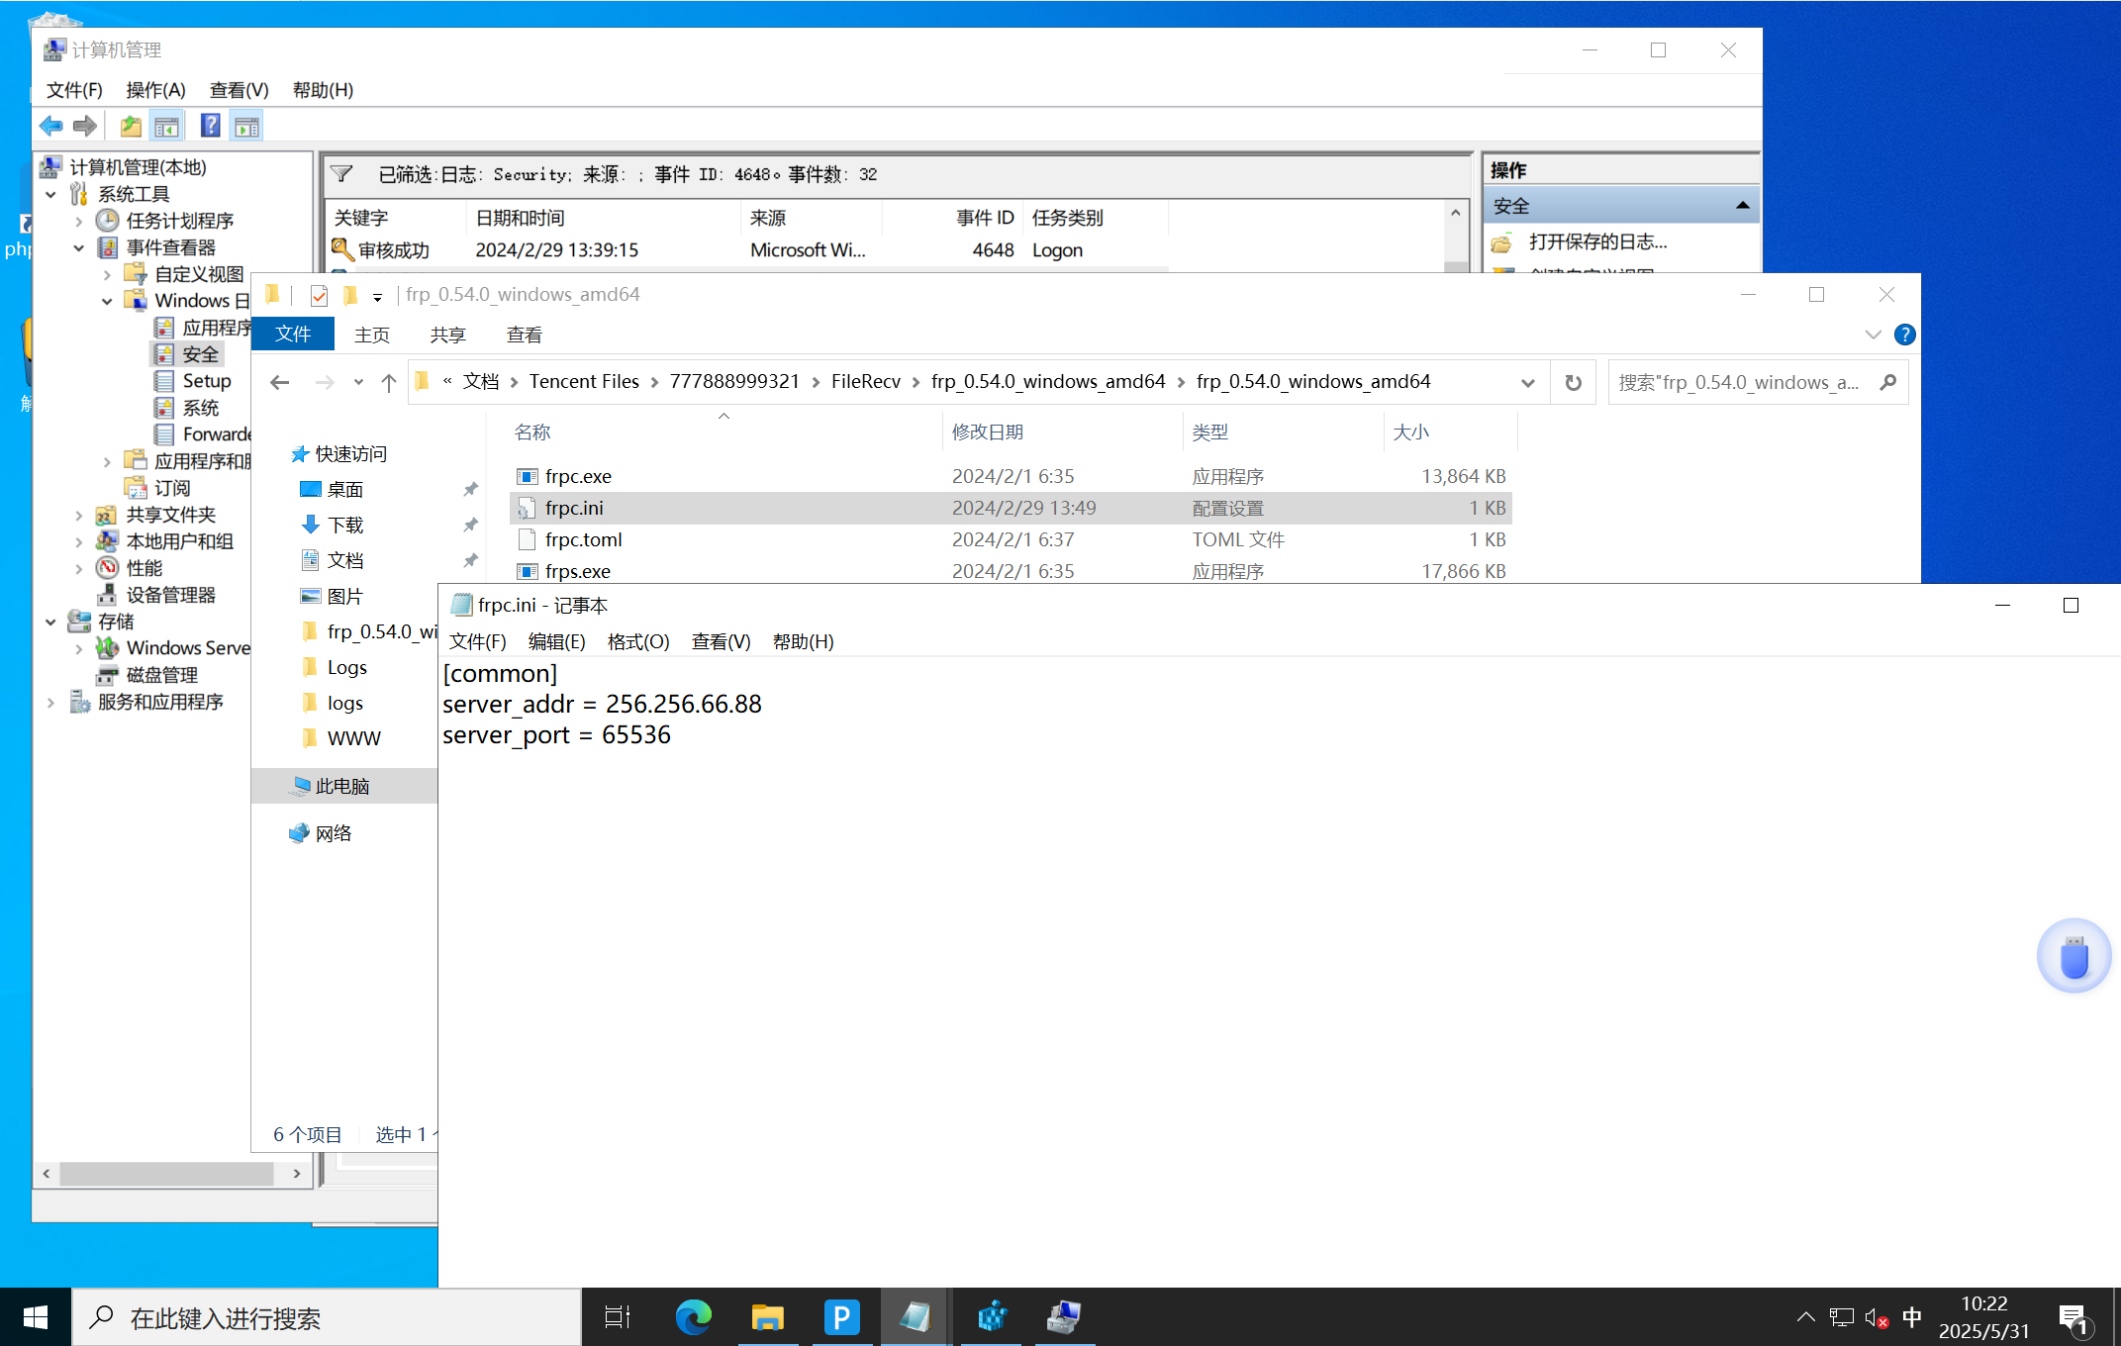Screen dimensions: 2121x1346
Task: Expand the Explorer ribbon with chevron
Action: (1872, 335)
